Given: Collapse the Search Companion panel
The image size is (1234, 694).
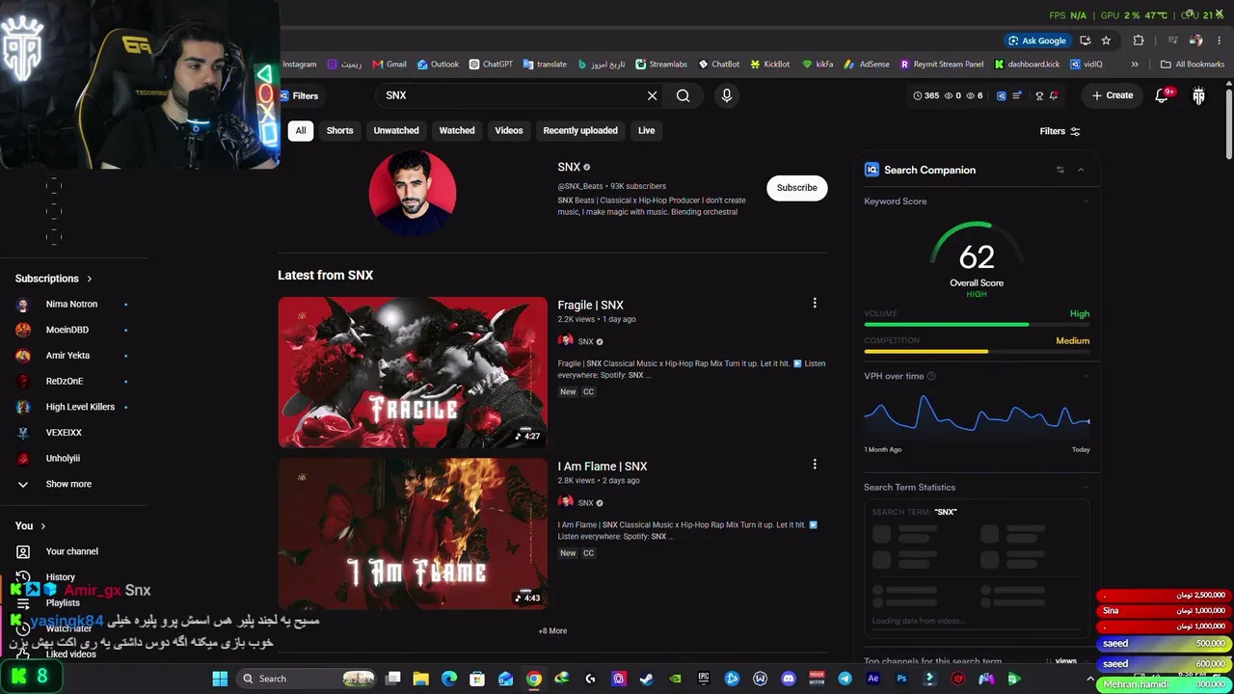Looking at the screenshot, I should (x=1081, y=170).
